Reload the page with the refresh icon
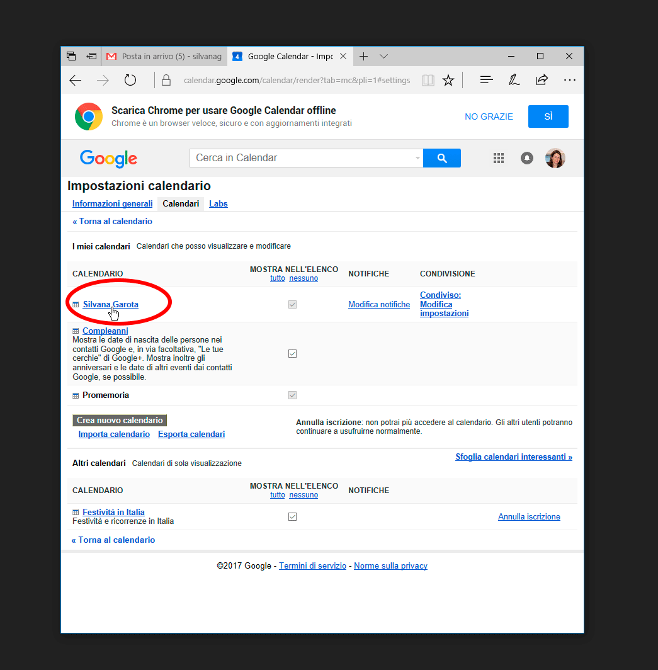 click(x=130, y=80)
